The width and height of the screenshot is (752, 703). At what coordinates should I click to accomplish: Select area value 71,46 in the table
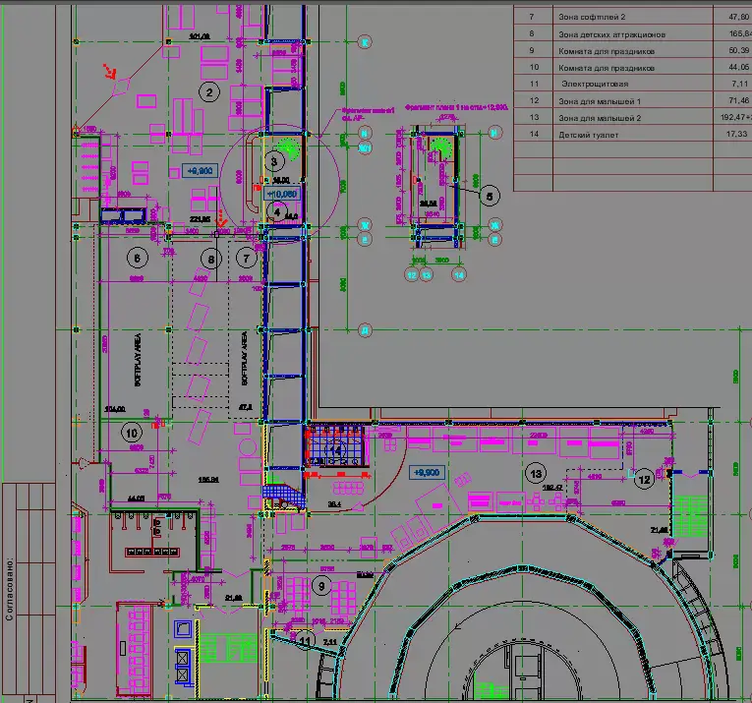click(738, 100)
